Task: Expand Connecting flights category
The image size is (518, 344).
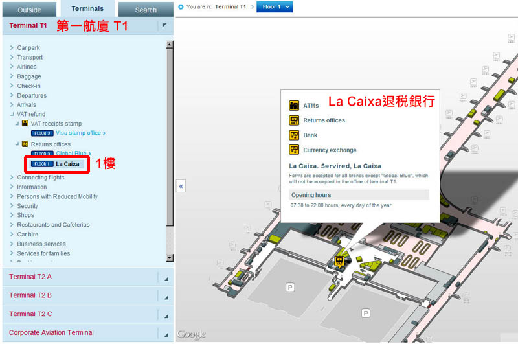Action: tap(41, 178)
